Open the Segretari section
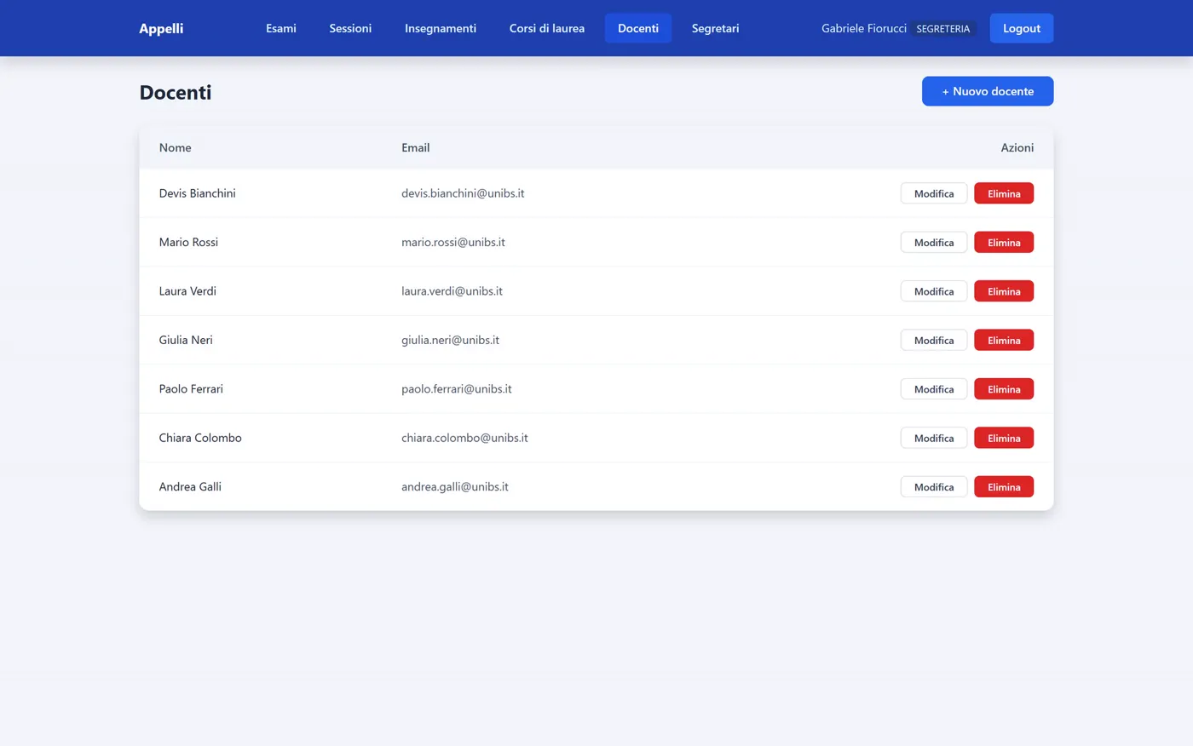The width and height of the screenshot is (1193, 746). click(x=715, y=28)
